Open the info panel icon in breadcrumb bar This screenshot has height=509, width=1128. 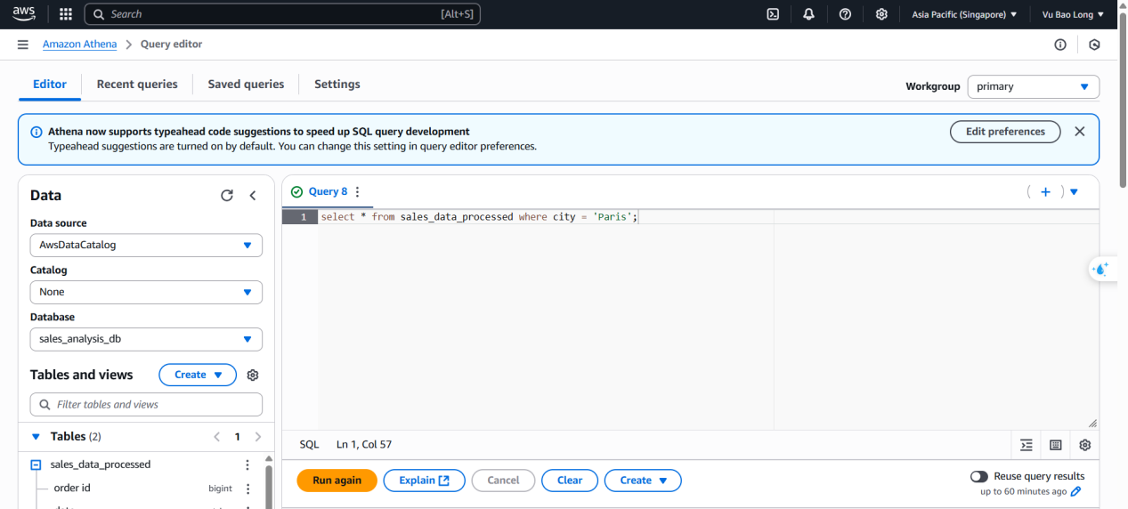1060,44
